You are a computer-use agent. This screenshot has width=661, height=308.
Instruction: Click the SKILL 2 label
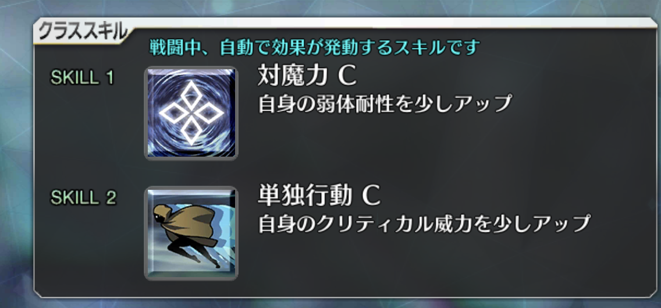pyautogui.click(x=83, y=198)
